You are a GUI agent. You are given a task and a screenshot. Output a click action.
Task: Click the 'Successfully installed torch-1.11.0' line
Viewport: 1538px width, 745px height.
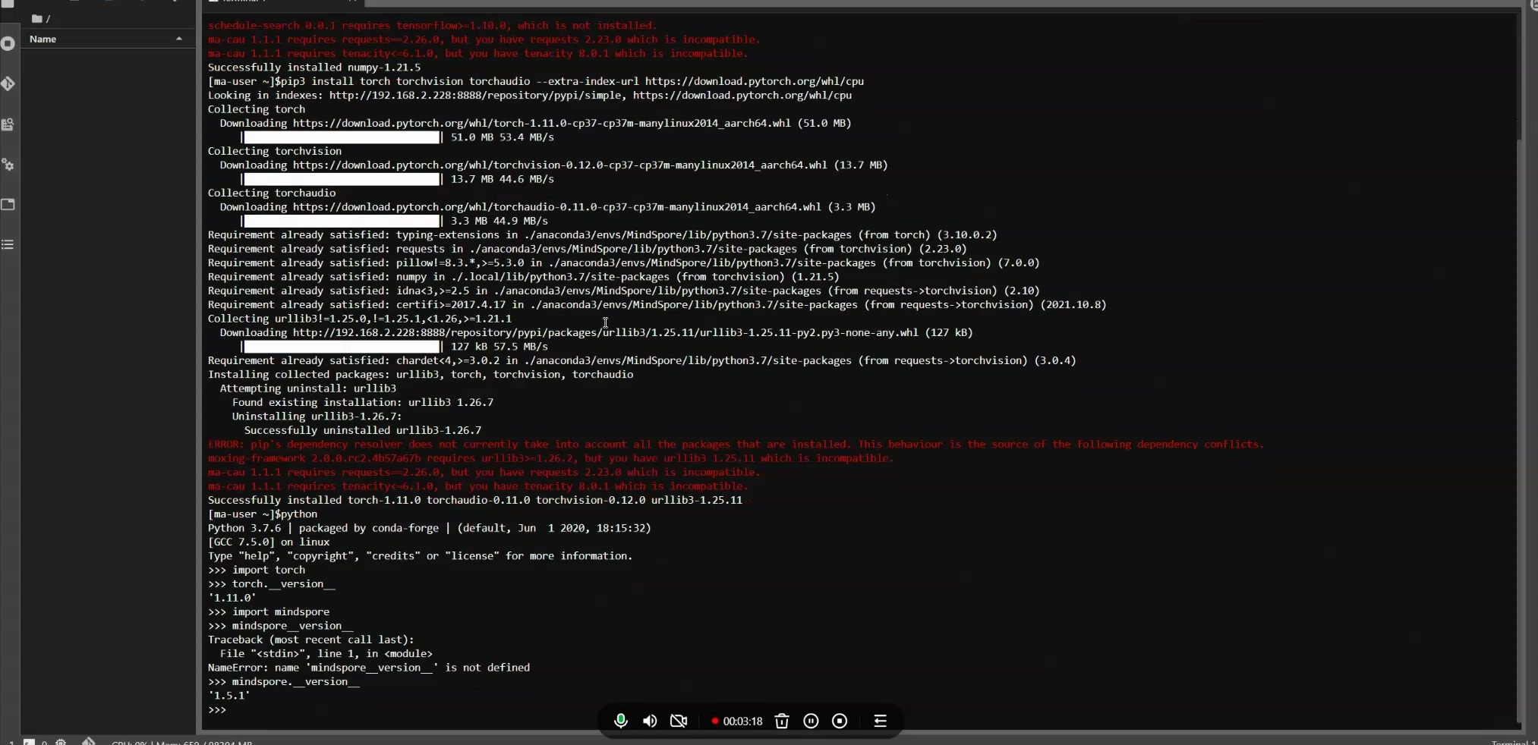(475, 501)
